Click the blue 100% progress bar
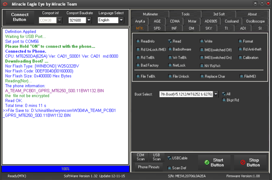 [x=65, y=169]
